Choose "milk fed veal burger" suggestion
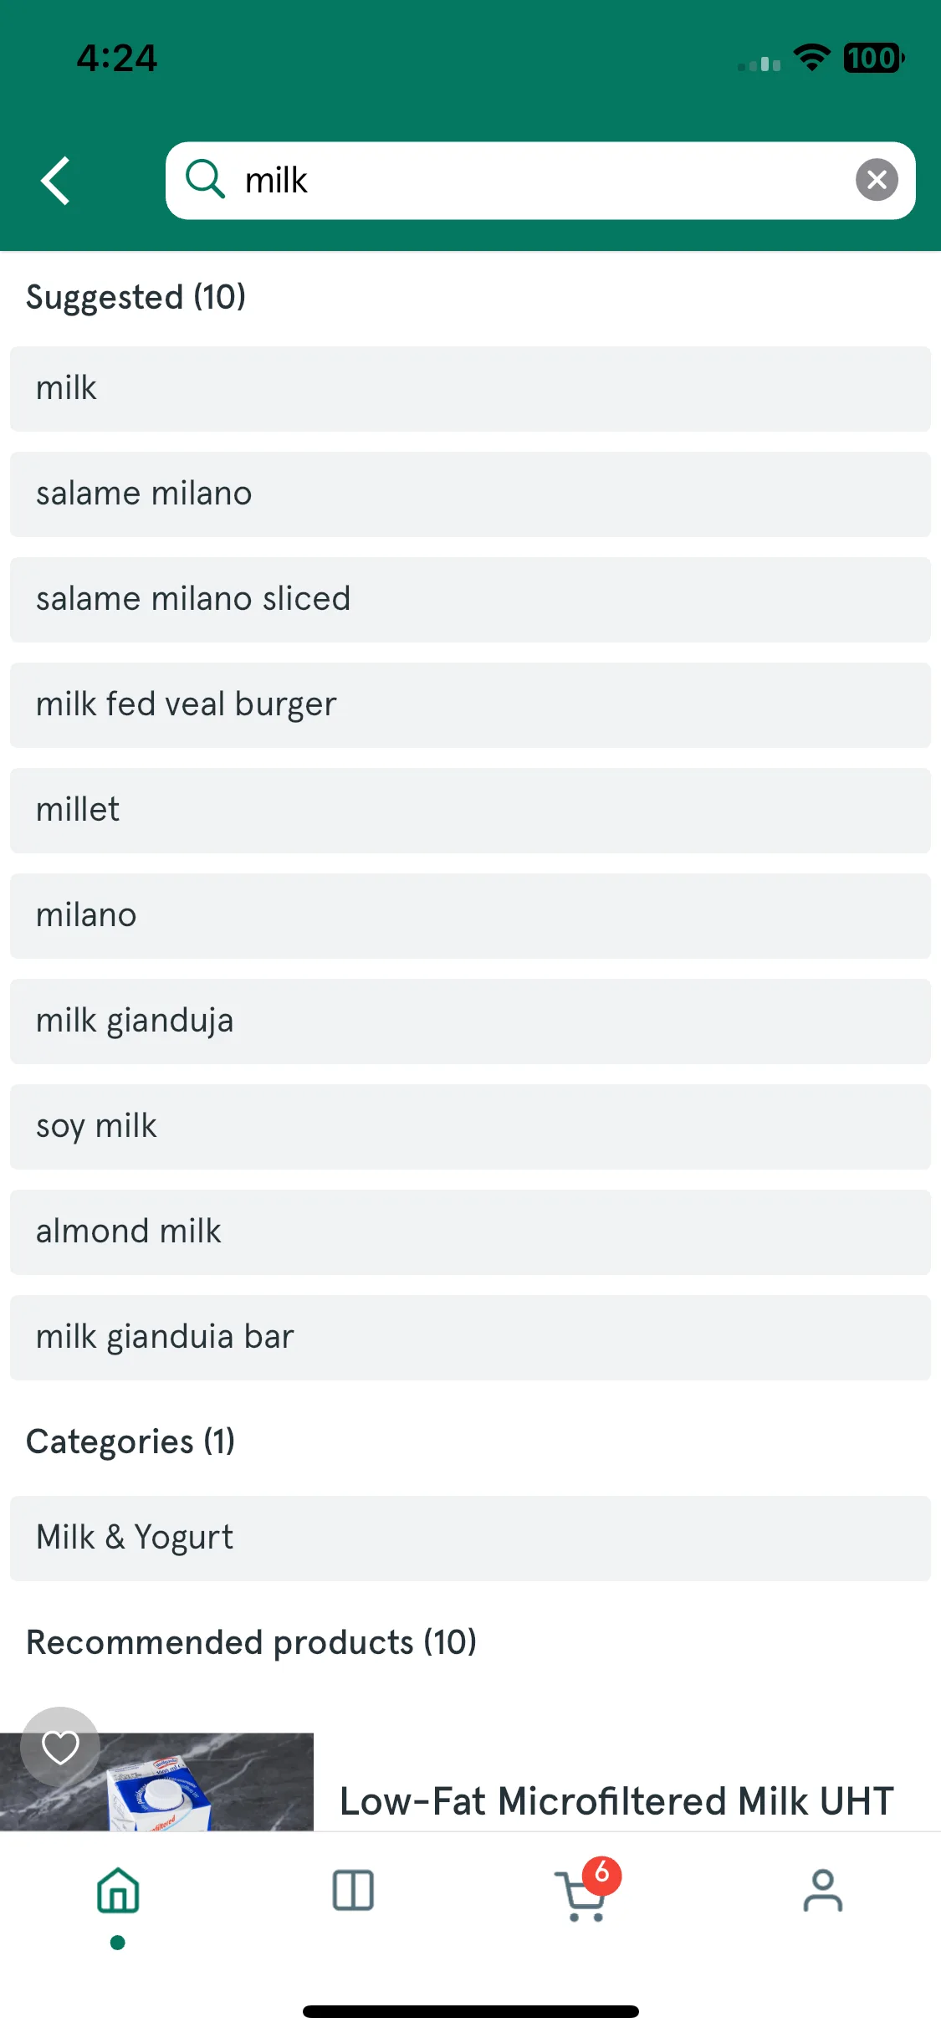Screen dimensions: 941x2038 tap(470, 705)
